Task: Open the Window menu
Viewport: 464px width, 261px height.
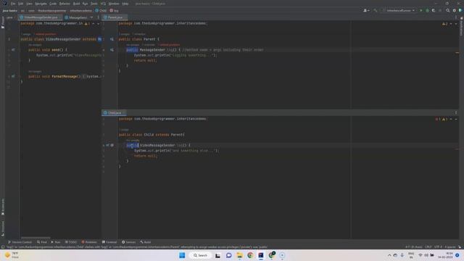Action: [x=113, y=4]
